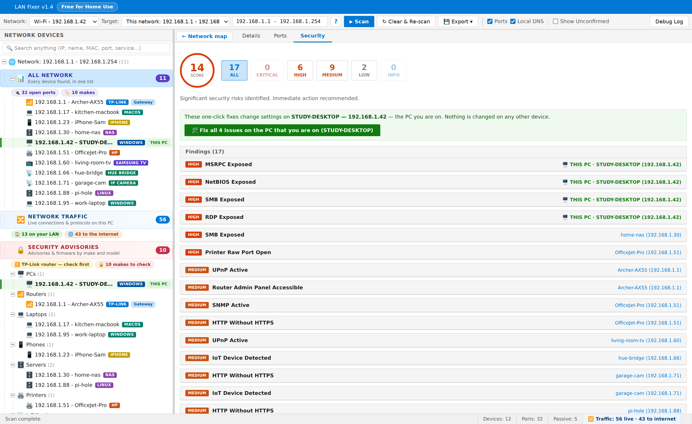Filter findings by High severity
The image size is (692, 424).
(300, 70)
